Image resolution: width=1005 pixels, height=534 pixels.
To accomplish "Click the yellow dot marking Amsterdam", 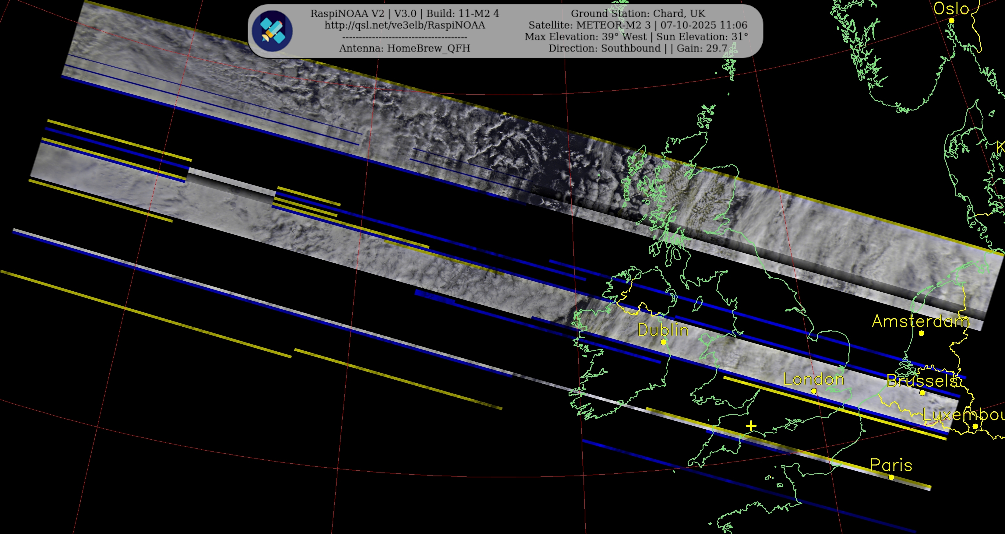I will pos(921,333).
